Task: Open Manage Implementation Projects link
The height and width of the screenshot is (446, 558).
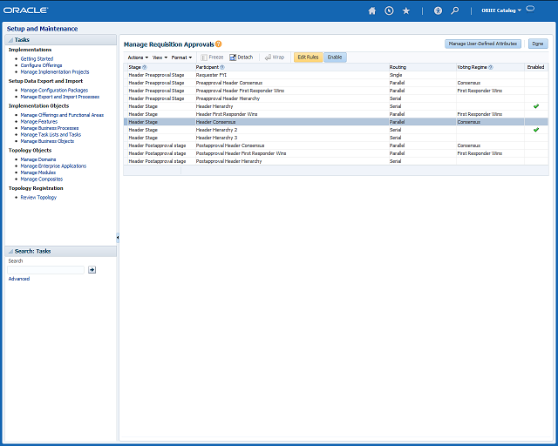Action: [x=55, y=71]
